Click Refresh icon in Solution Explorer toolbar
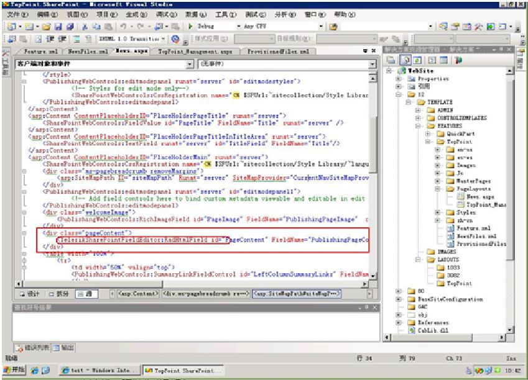The height and width of the screenshot is (380, 528). pyautogui.click(x=417, y=60)
